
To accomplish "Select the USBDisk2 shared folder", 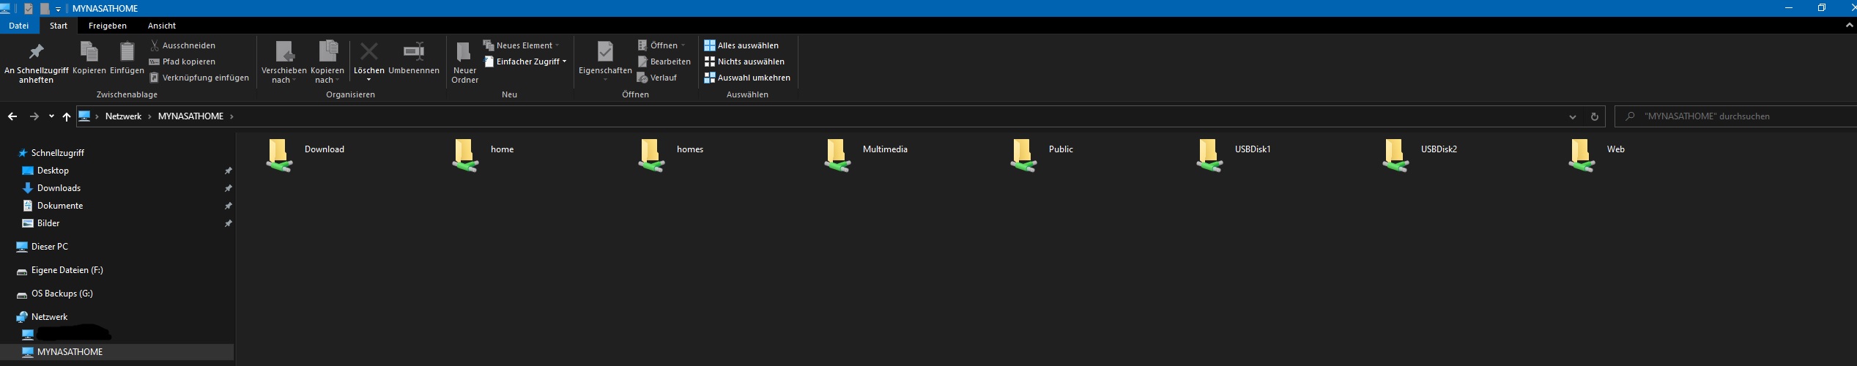I will pyautogui.click(x=1420, y=155).
